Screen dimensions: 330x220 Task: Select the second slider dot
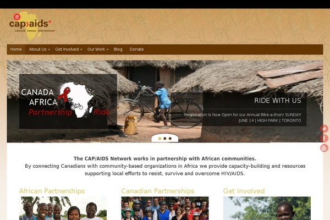(x=165, y=139)
